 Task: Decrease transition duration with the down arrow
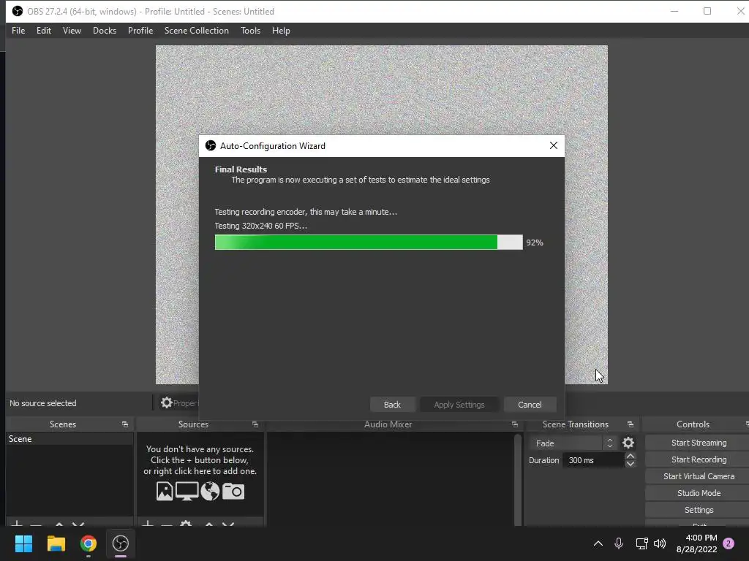pos(630,464)
